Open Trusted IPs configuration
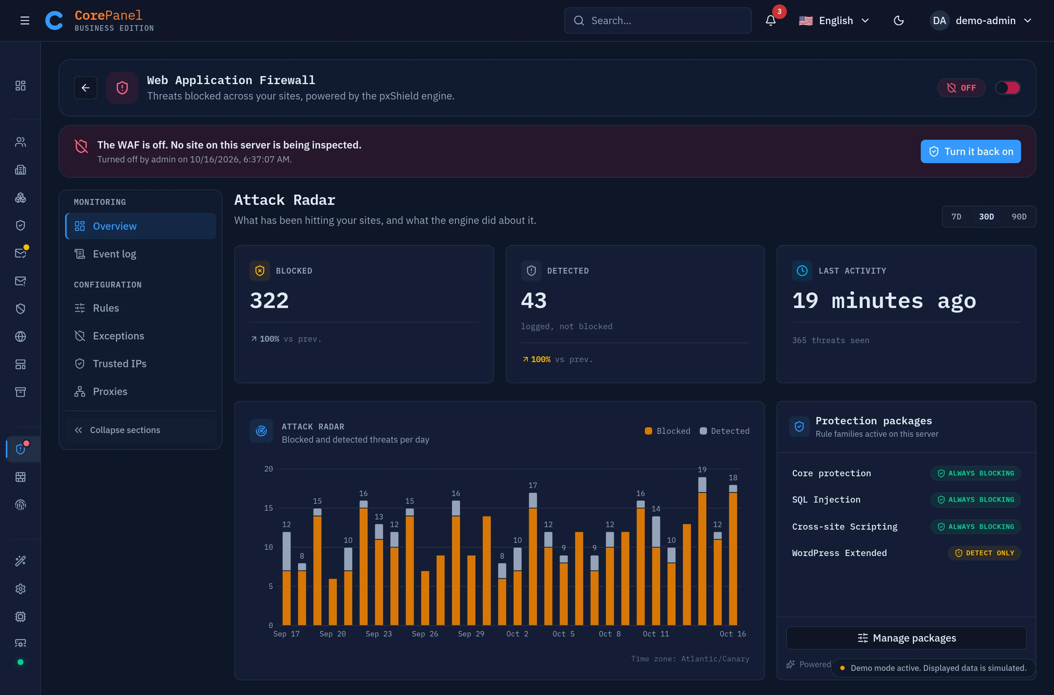This screenshot has height=695, width=1054. [140, 364]
